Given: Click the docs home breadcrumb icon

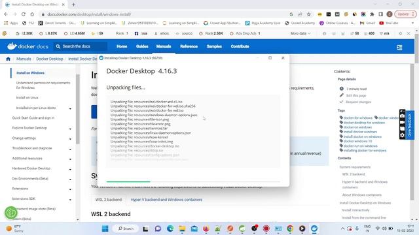Looking at the screenshot, I should pos(8,59).
